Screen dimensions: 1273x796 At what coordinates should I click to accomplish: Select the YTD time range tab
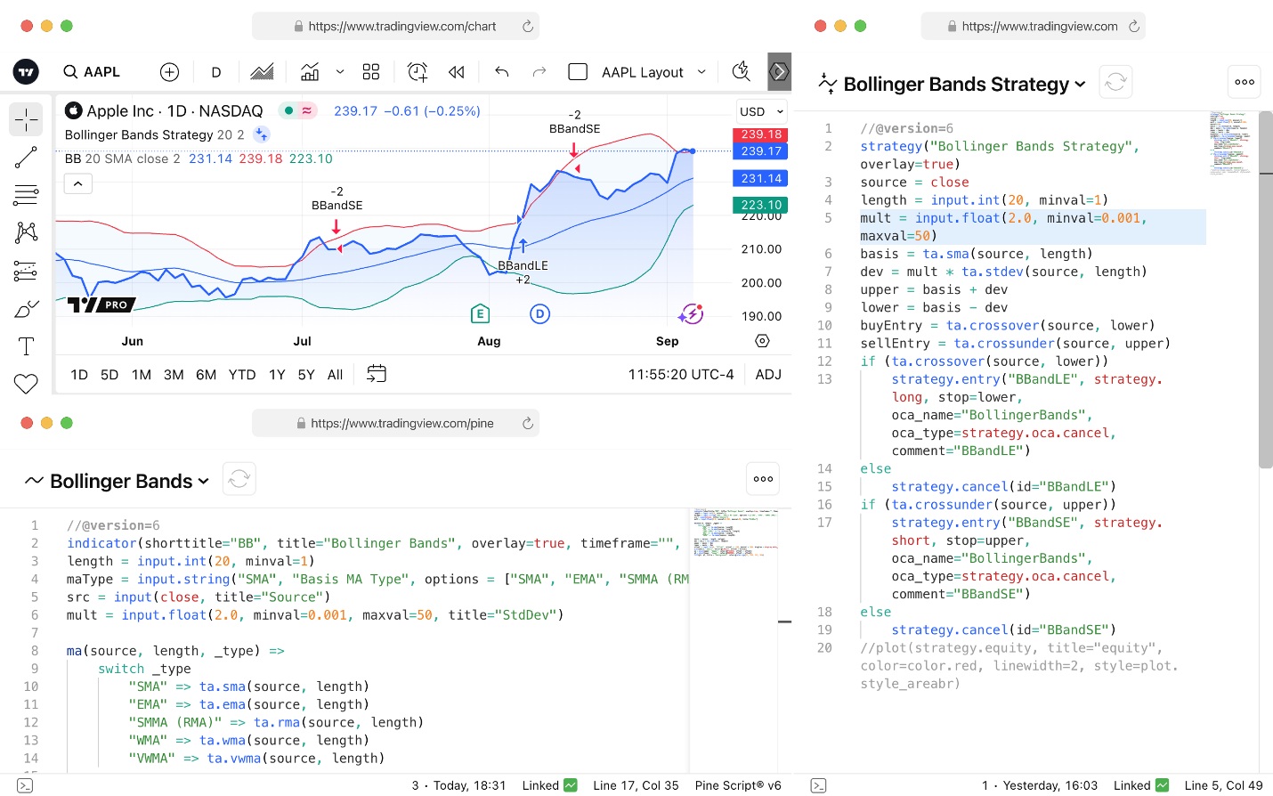pyautogui.click(x=242, y=375)
